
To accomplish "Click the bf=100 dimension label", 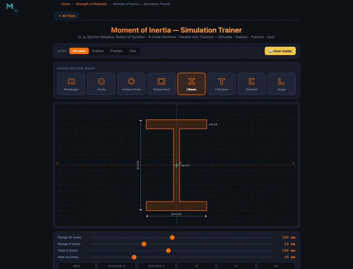I will coord(176,214).
